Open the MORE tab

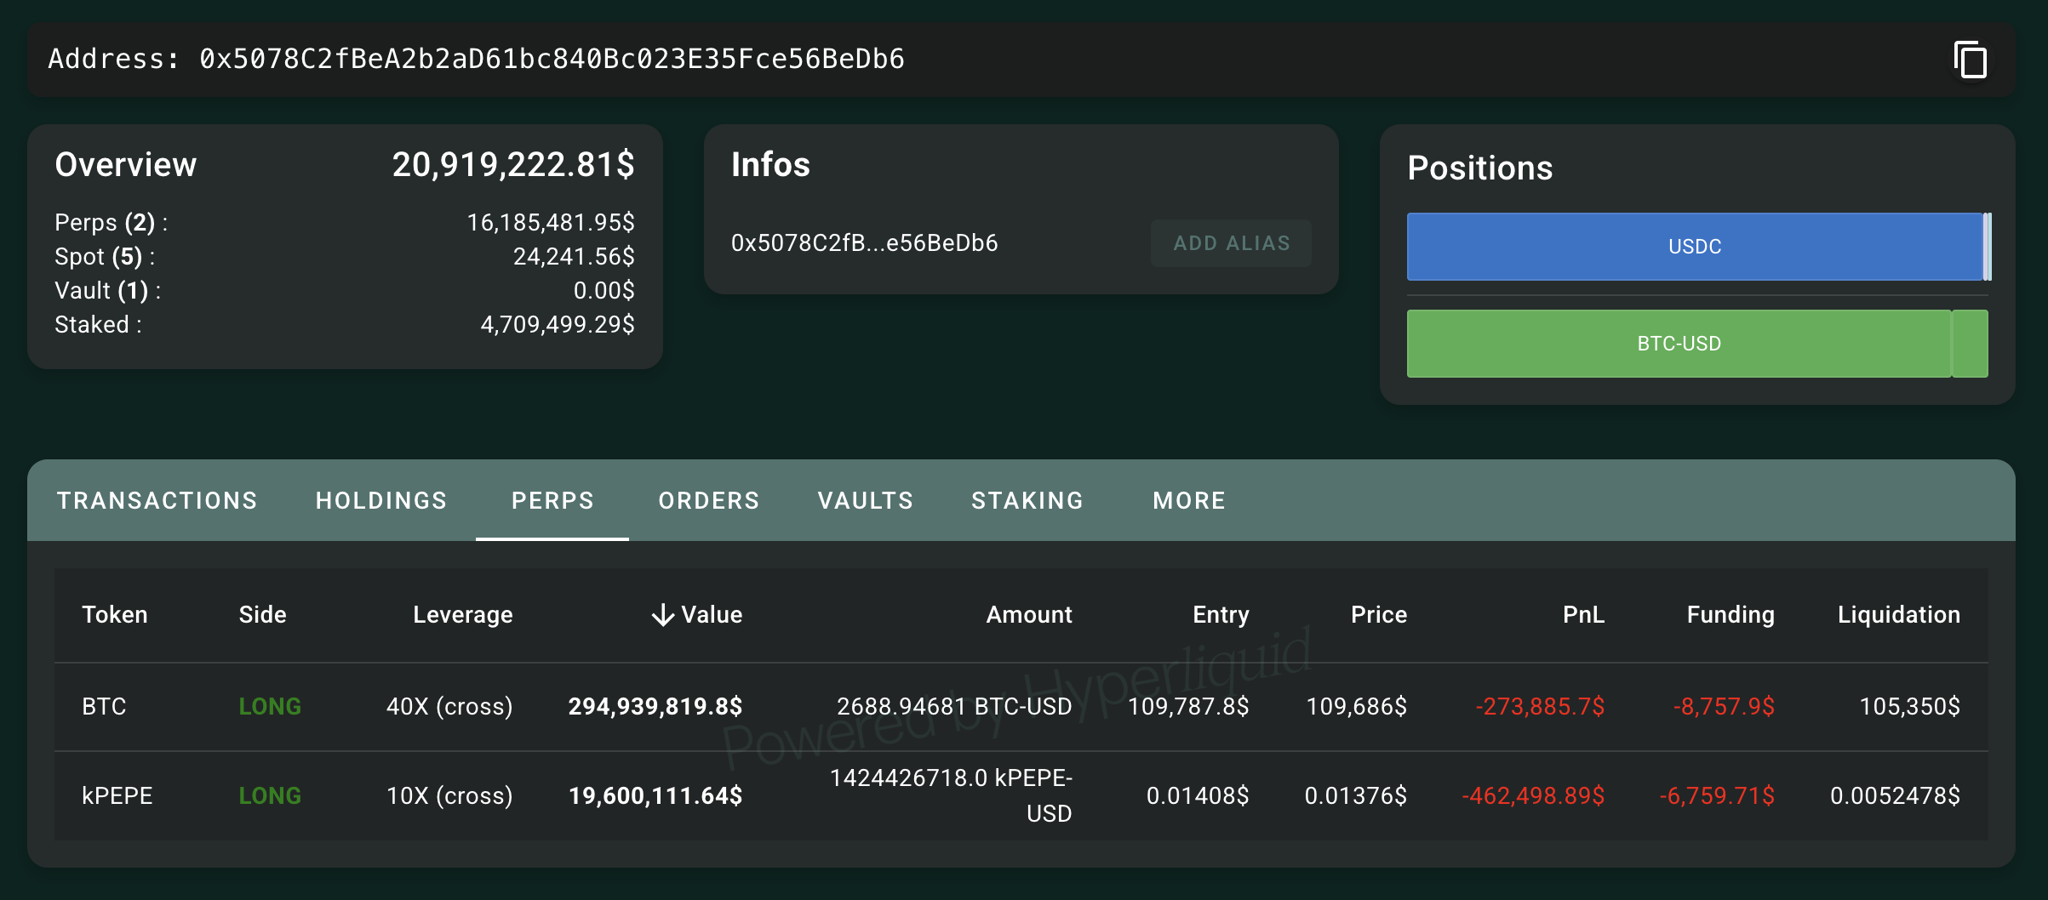(1188, 500)
